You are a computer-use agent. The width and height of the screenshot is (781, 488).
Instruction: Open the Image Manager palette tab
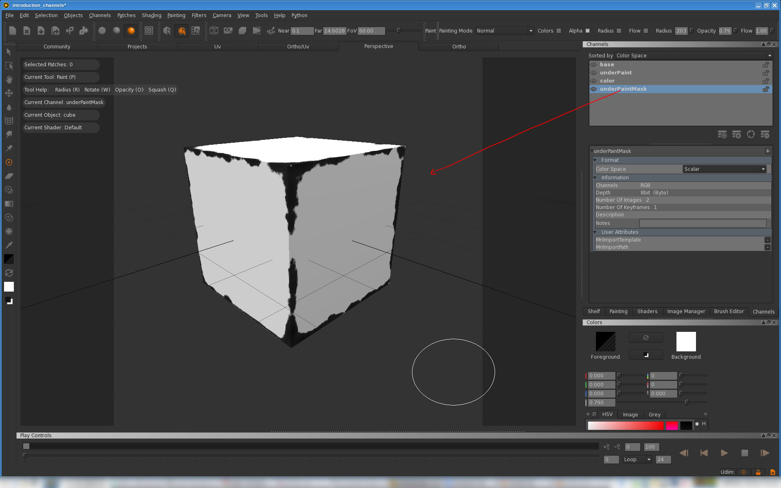pyautogui.click(x=686, y=312)
